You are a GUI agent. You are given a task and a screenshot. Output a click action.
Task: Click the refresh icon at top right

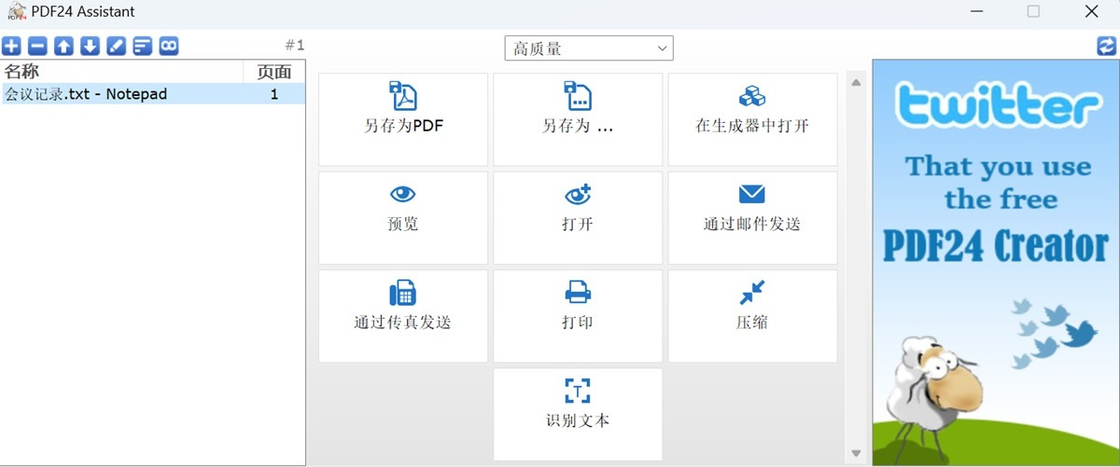1106,46
